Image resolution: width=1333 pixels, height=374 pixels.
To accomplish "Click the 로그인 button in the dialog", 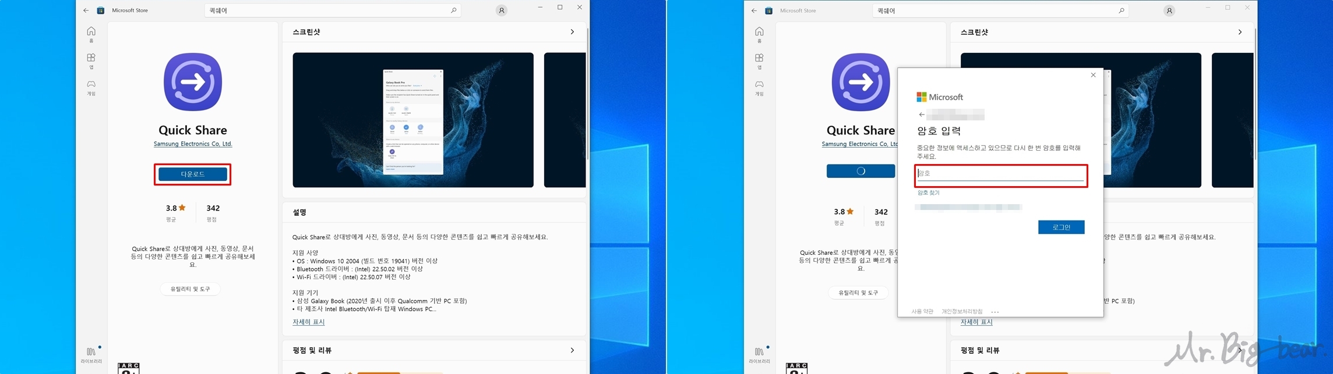I will tap(1061, 227).
